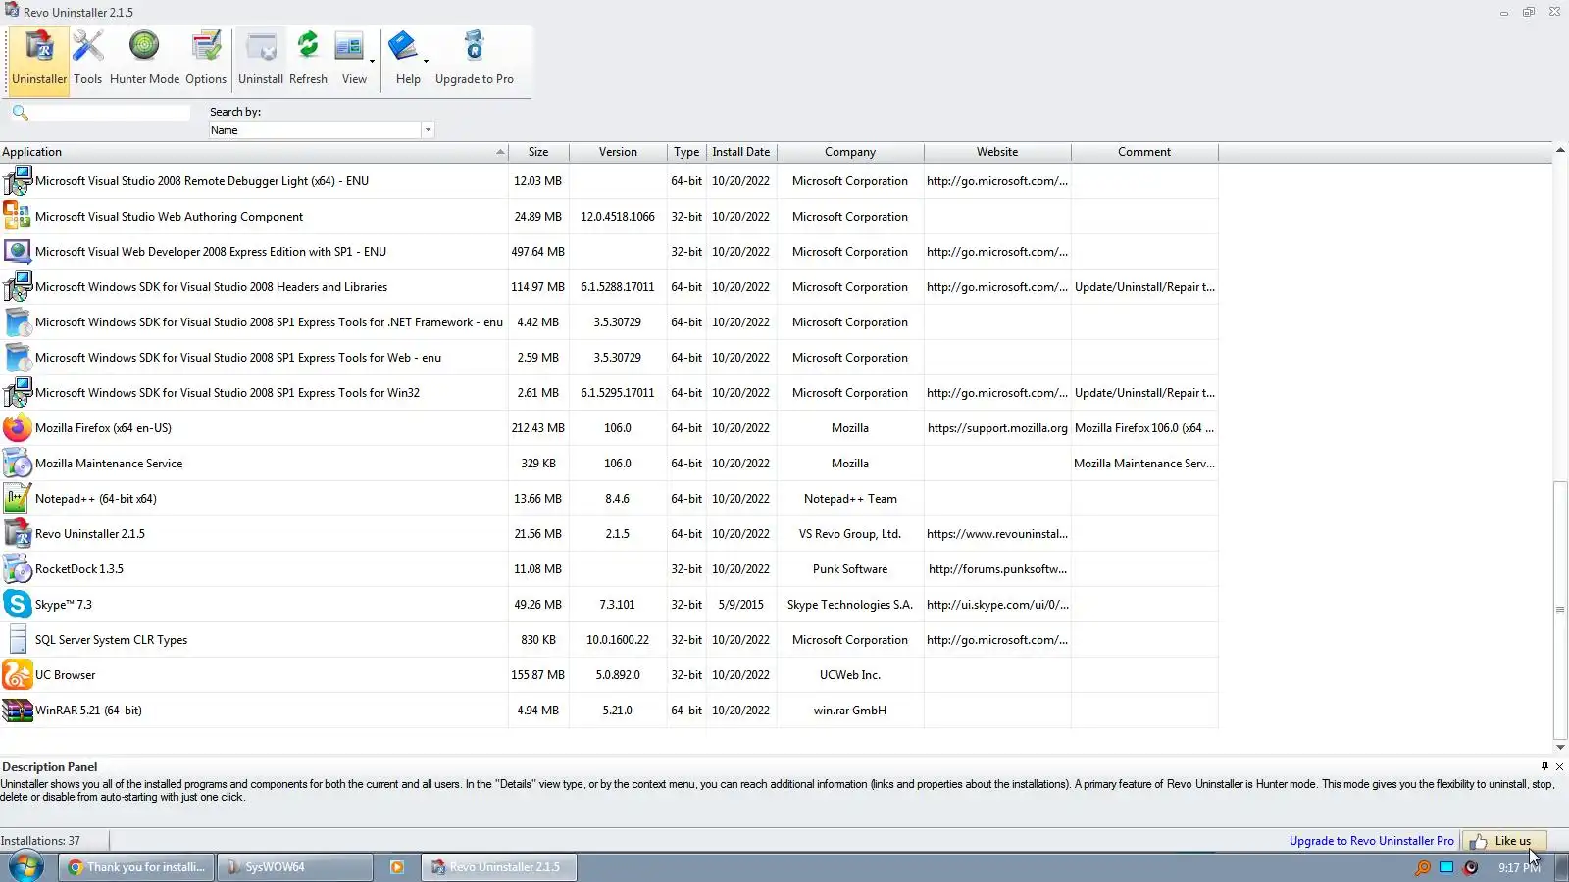Select the Revo Uninstaller 2.1.5 list icon
1569x882 pixels.
[18, 534]
